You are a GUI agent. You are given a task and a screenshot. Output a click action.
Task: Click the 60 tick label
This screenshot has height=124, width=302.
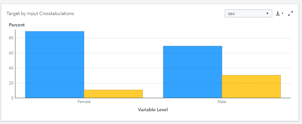pos(11,53)
